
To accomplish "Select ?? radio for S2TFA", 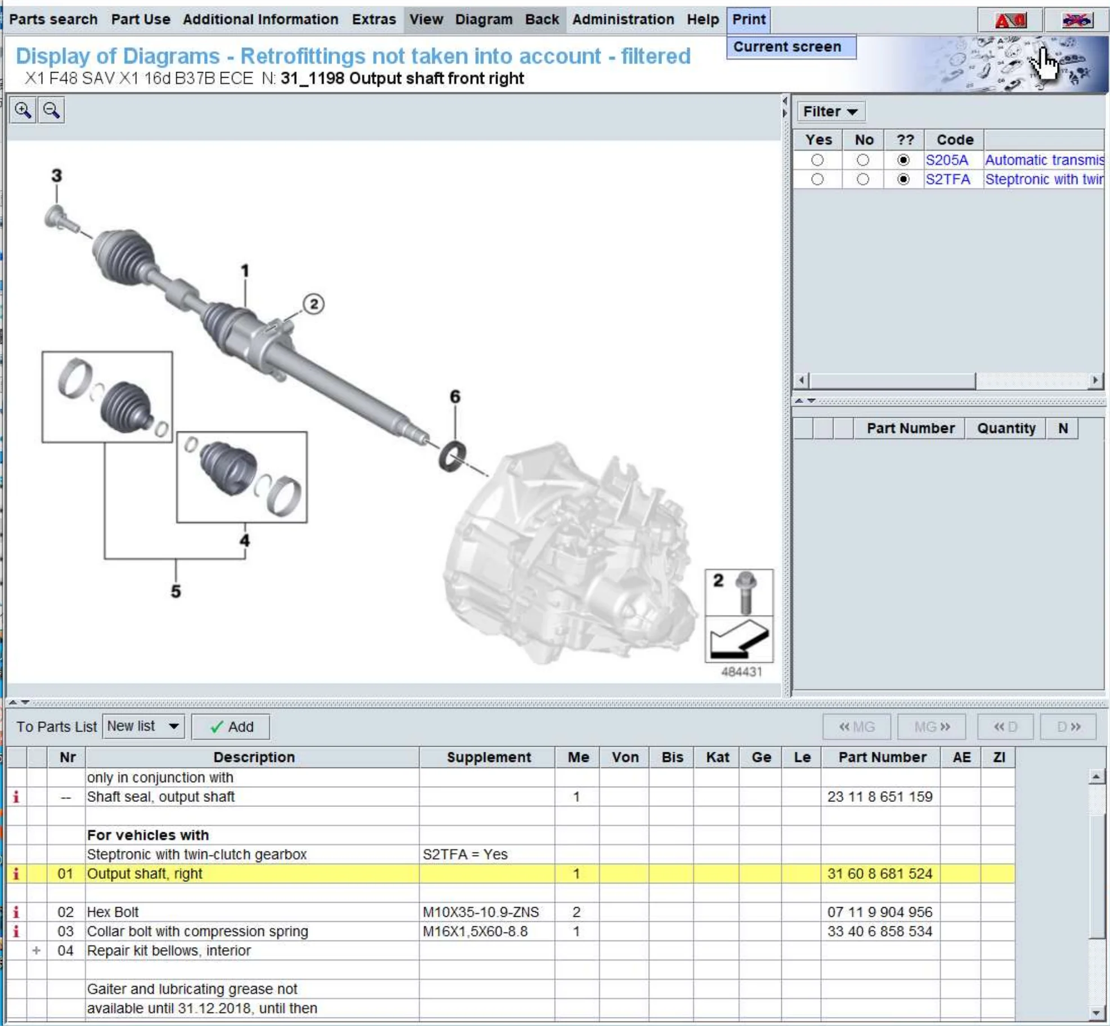I will pos(903,179).
